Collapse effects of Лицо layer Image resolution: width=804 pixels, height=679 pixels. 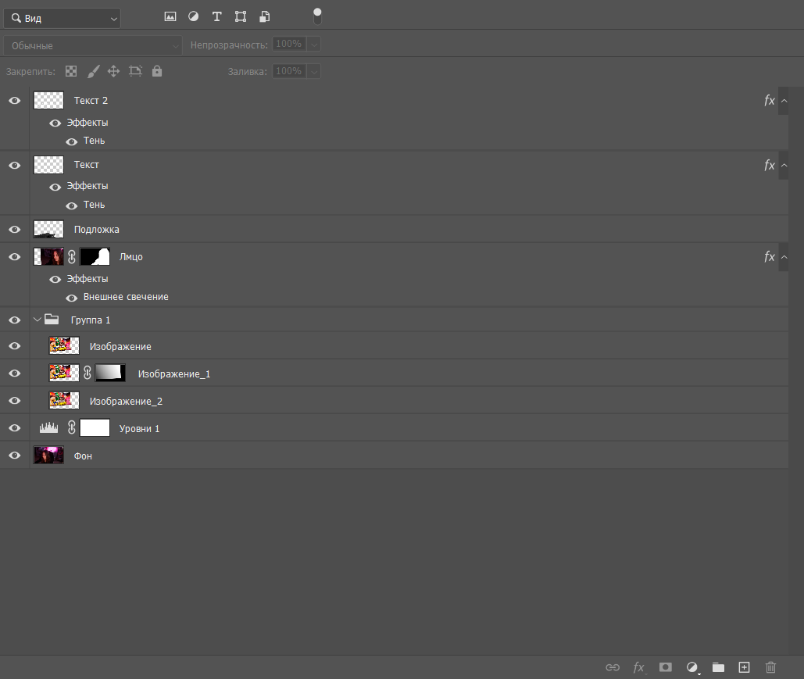(784, 257)
